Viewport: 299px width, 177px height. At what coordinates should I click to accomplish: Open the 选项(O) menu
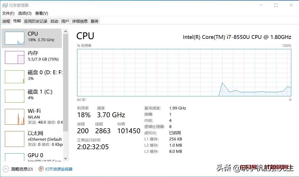pos(25,13)
